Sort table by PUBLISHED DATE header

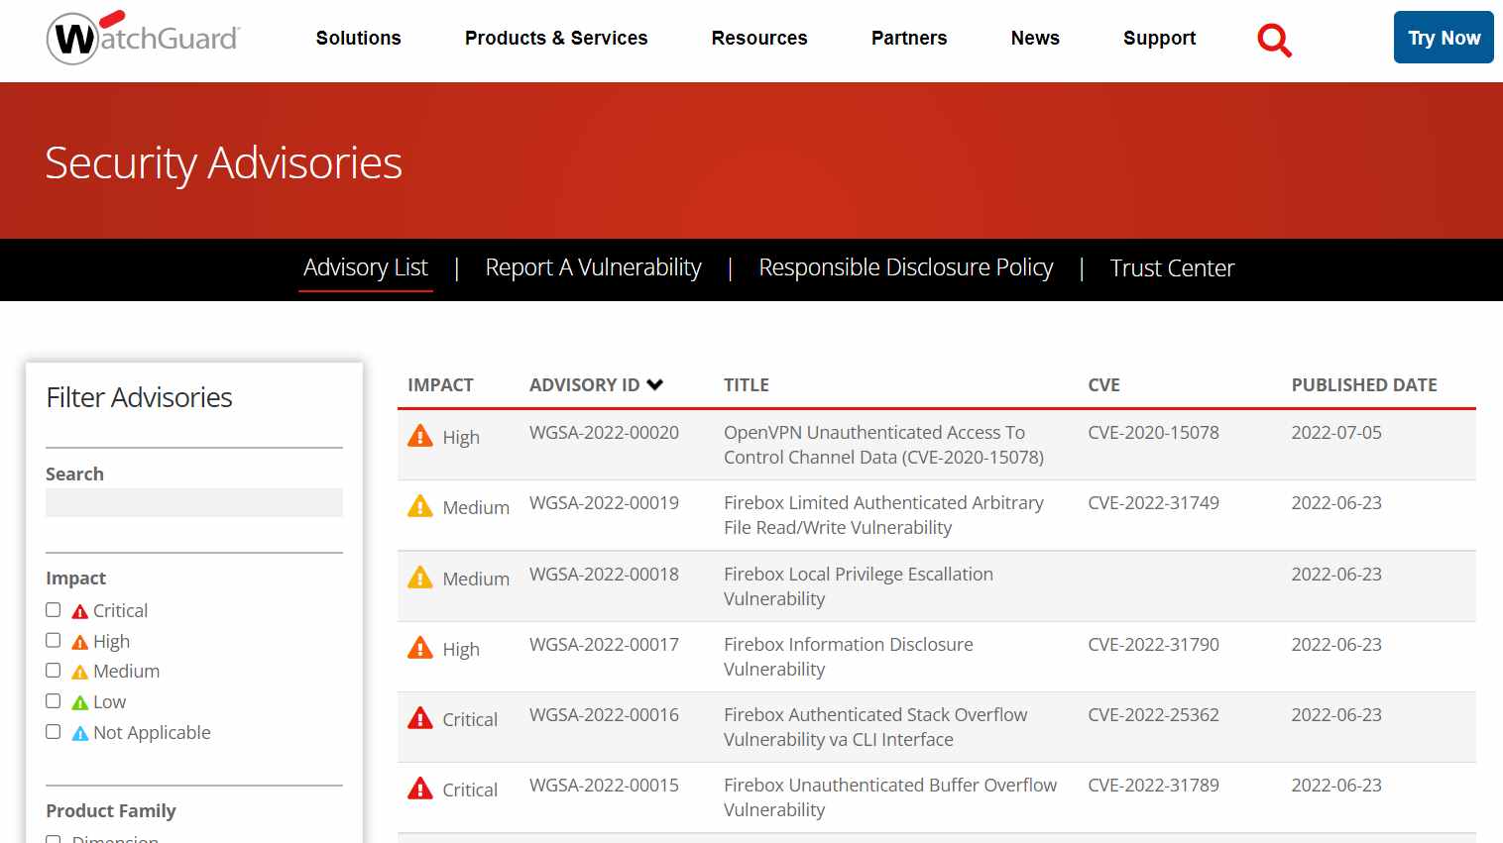coord(1364,385)
